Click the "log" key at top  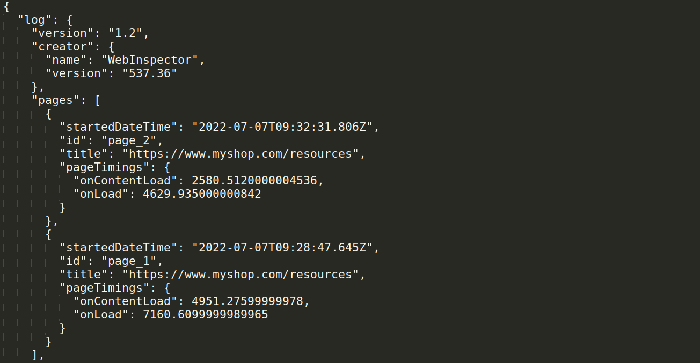click(34, 20)
